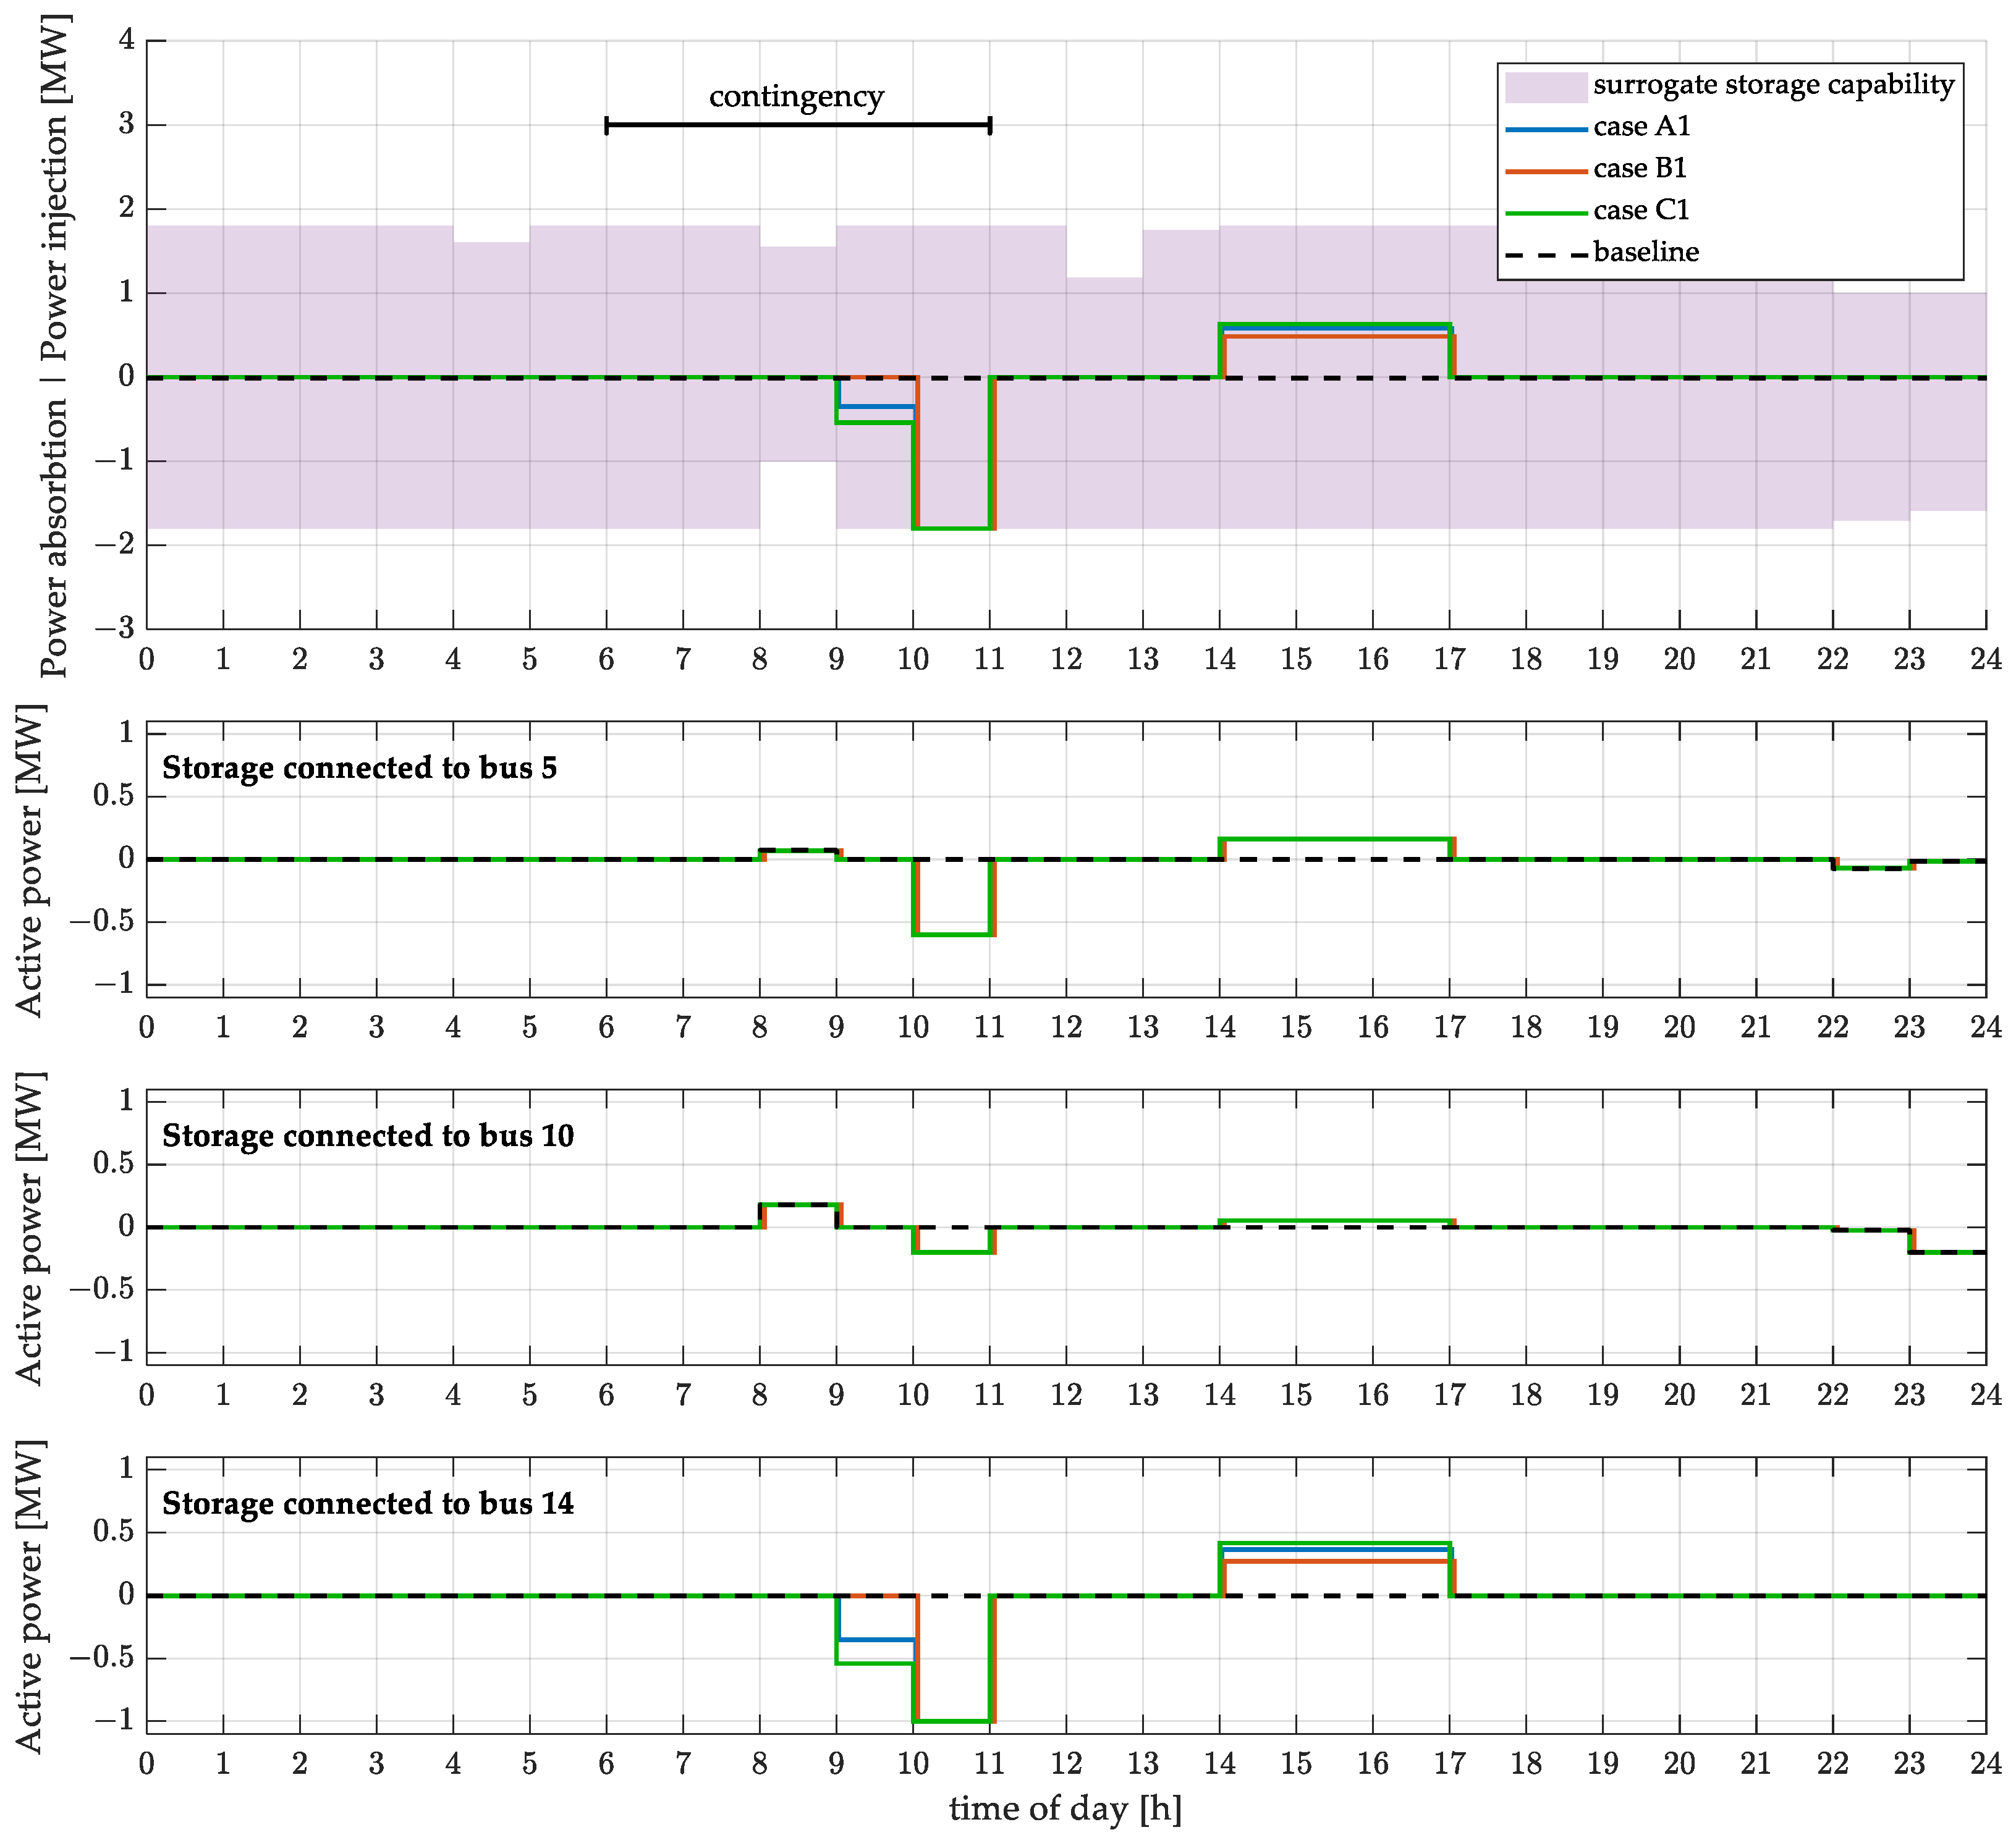This screenshot has height=1835, width=2016.
Task: Click the 'time of day [h]' axis label
Action: pyautogui.click(x=1065, y=1808)
